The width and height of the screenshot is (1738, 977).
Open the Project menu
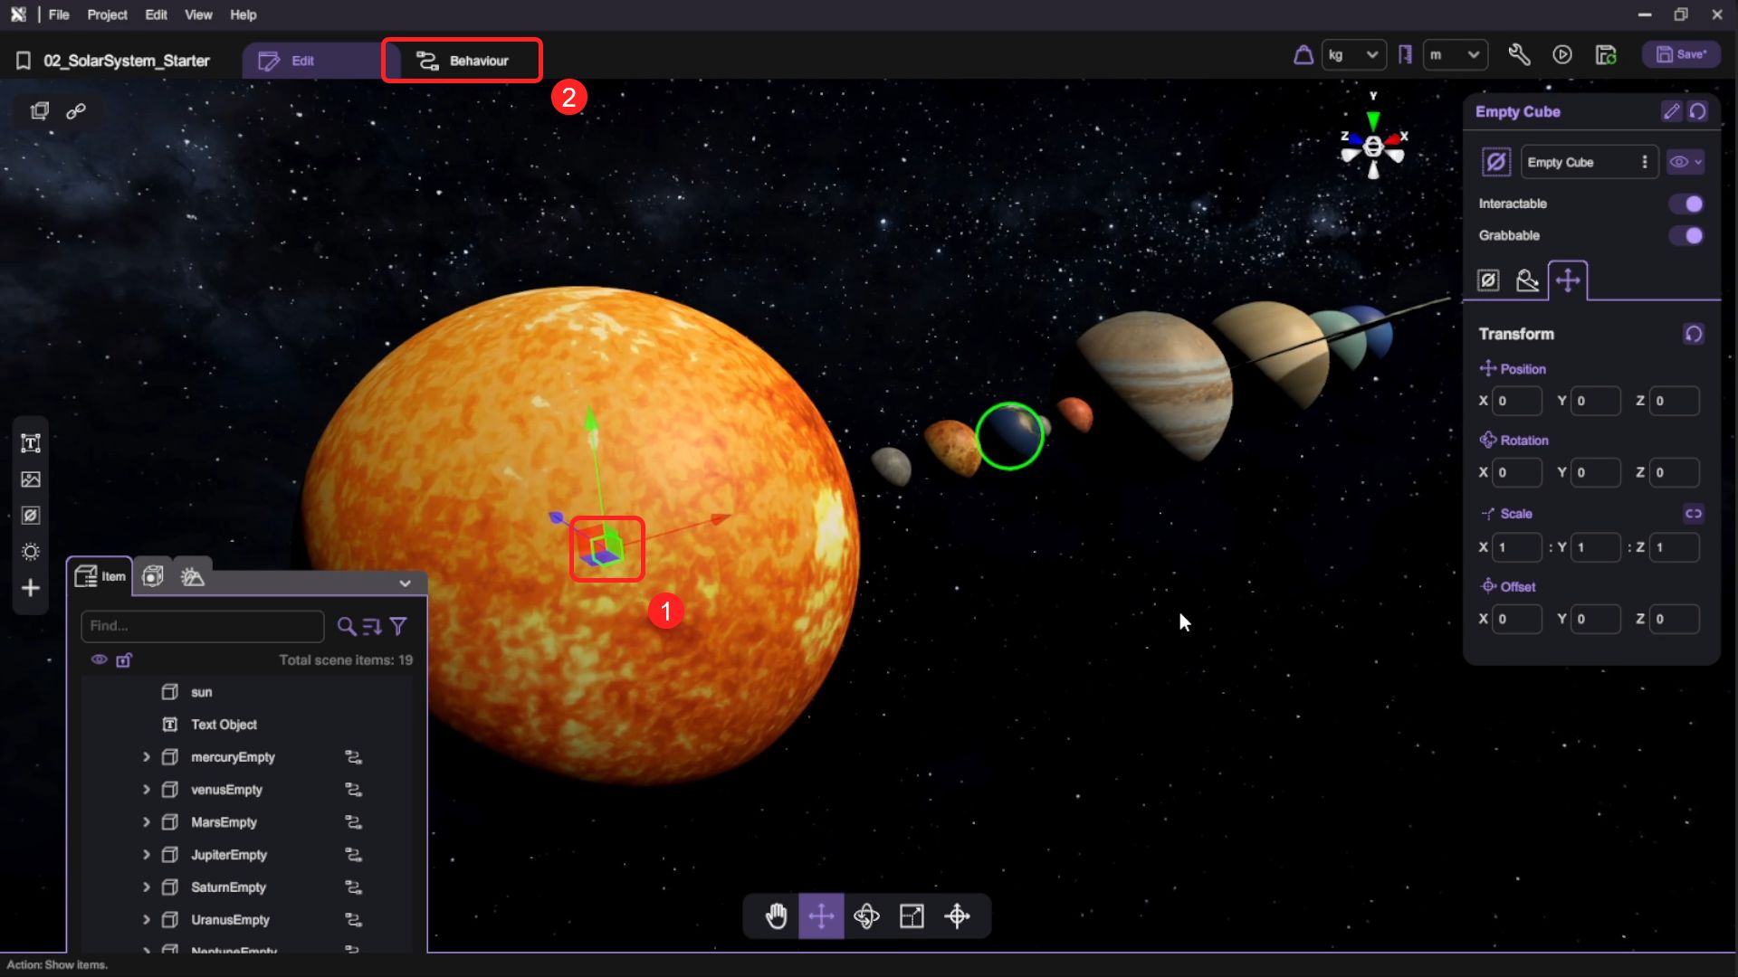[x=107, y=14]
